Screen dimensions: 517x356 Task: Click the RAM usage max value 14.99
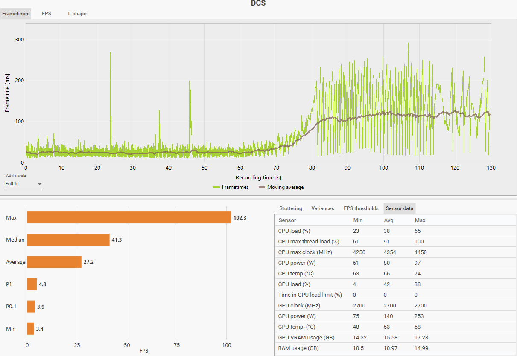(x=421, y=348)
